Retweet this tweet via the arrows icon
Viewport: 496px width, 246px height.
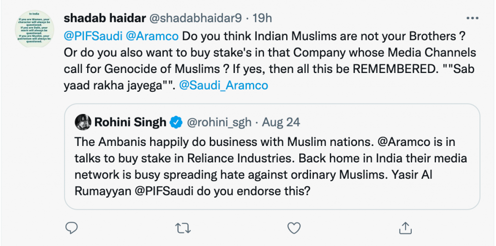point(183,227)
